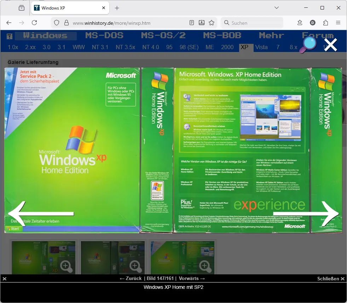The width and height of the screenshot is (347, 303).
Task: Open the first gallery thumbnail
Action: coord(43,257)
